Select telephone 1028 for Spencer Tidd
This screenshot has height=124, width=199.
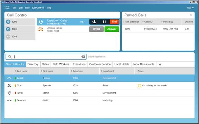click(x=75, y=85)
